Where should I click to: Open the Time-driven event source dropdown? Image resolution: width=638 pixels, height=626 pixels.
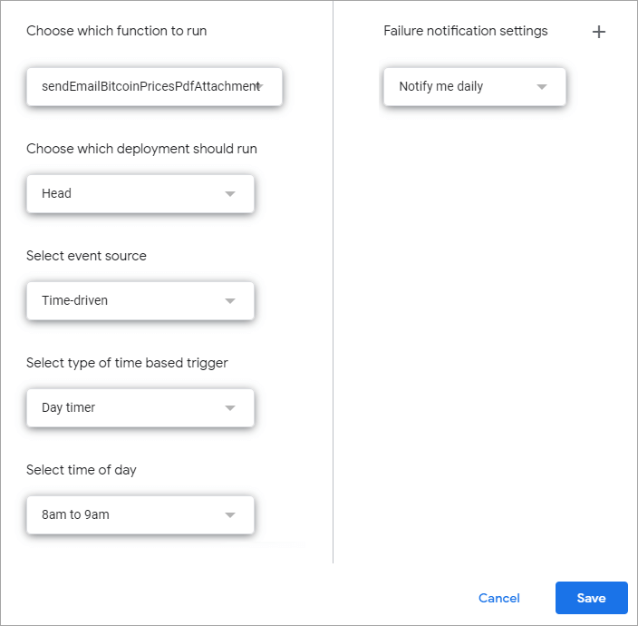pos(140,301)
